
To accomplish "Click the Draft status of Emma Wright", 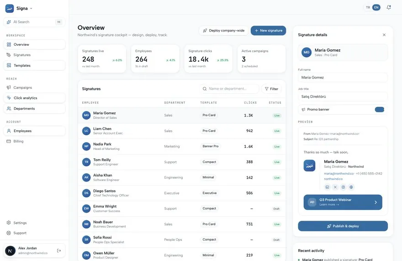I will [276, 208].
